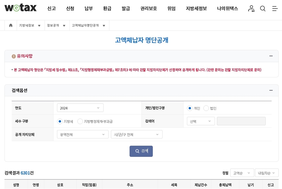Open the 납부 menu

(88, 8)
